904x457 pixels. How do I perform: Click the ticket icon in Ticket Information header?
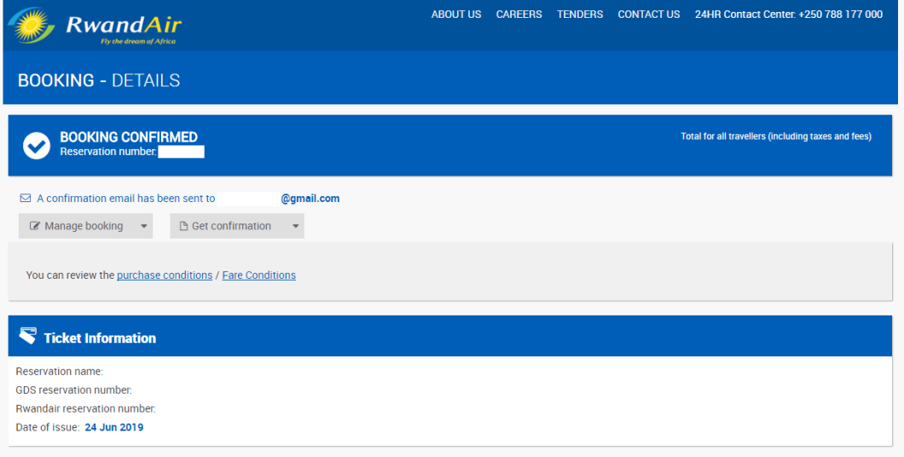[x=28, y=337]
